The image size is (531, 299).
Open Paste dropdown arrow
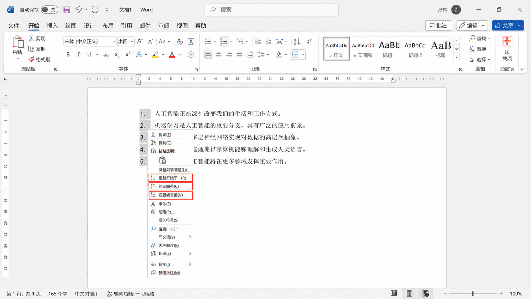17,59
